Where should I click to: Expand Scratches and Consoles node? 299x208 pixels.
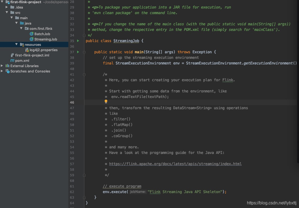[x=2, y=71]
